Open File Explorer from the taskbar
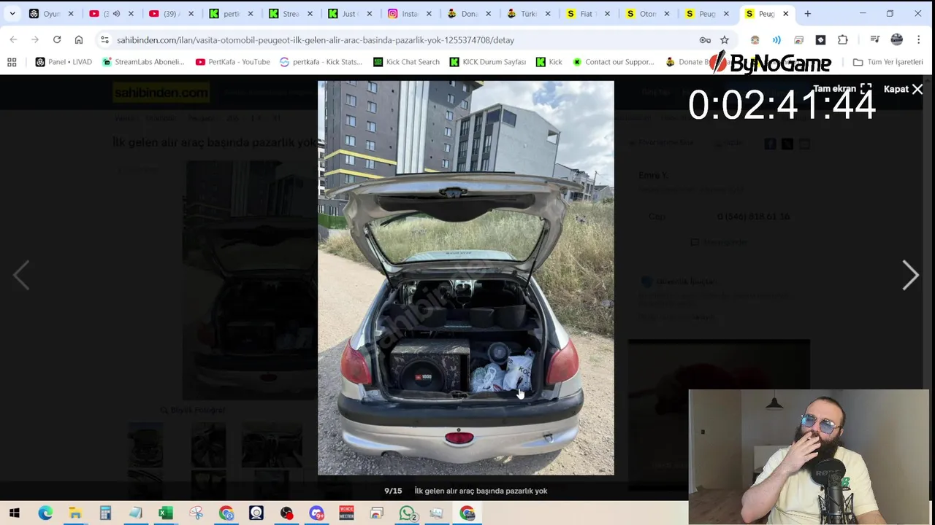This screenshot has width=935, height=525. (x=75, y=513)
